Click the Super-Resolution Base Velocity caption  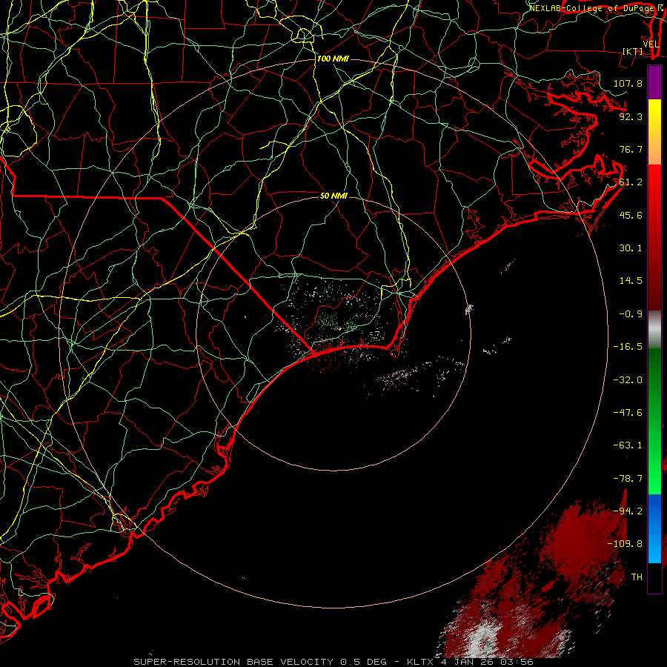click(x=333, y=662)
